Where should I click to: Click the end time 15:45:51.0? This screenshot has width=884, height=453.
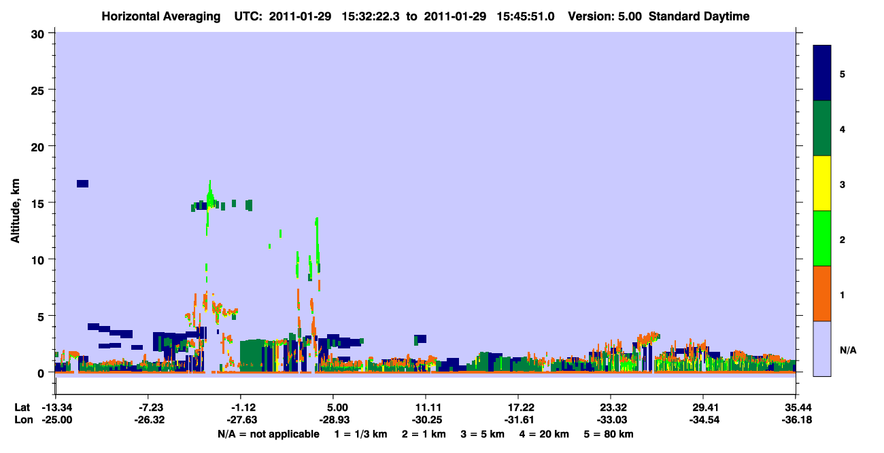pos(526,16)
